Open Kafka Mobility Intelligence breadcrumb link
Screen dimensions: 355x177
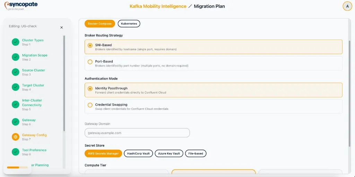pyautogui.click(x=158, y=6)
